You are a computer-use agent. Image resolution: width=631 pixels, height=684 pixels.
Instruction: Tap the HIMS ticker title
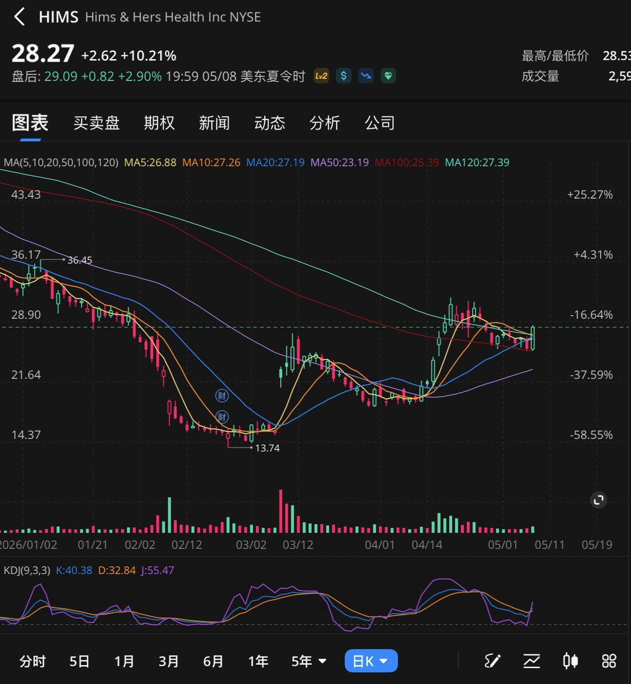point(59,17)
